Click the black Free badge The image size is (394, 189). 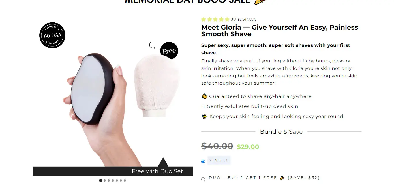pos(169,51)
